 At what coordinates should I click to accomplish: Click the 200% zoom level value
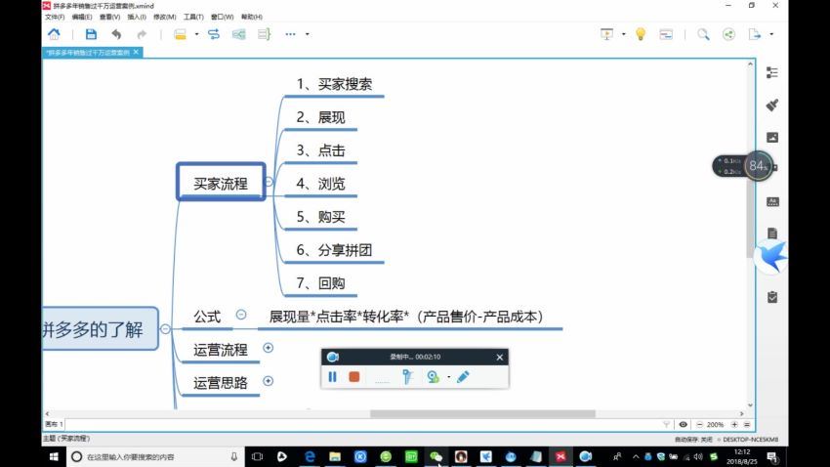point(715,425)
